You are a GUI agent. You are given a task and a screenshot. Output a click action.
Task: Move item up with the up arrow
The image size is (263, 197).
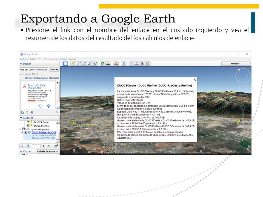[x=43, y=146]
